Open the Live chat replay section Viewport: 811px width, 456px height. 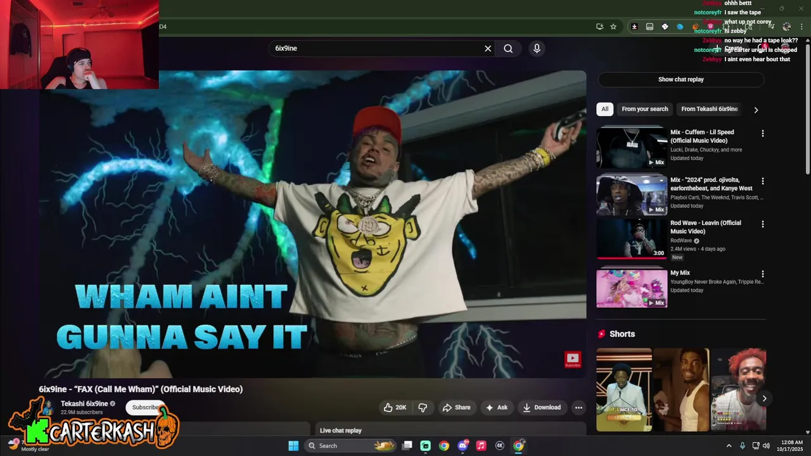click(x=341, y=430)
